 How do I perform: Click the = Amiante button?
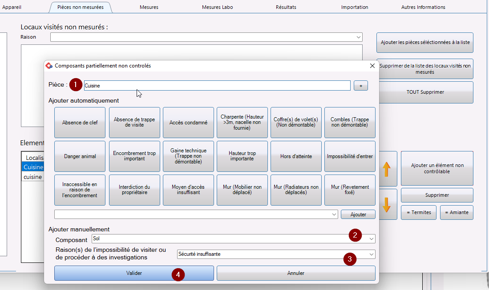[457, 213]
